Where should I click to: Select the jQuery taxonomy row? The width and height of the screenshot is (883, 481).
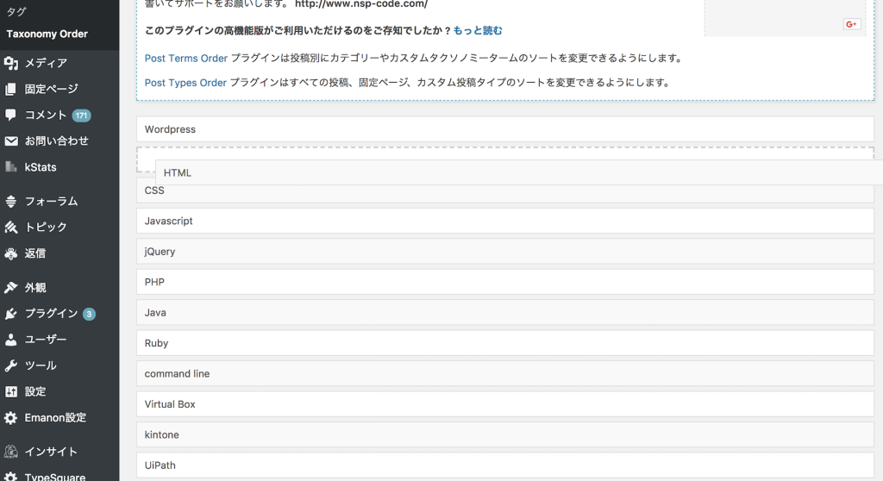point(505,252)
